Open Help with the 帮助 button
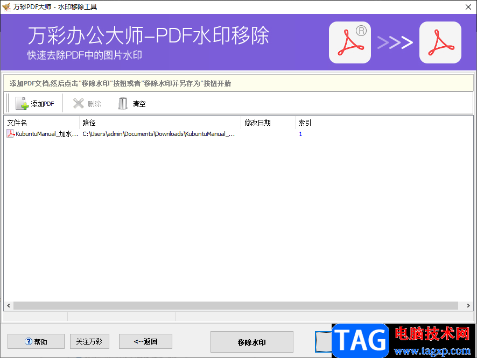477x358 pixels. pyautogui.click(x=36, y=341)
